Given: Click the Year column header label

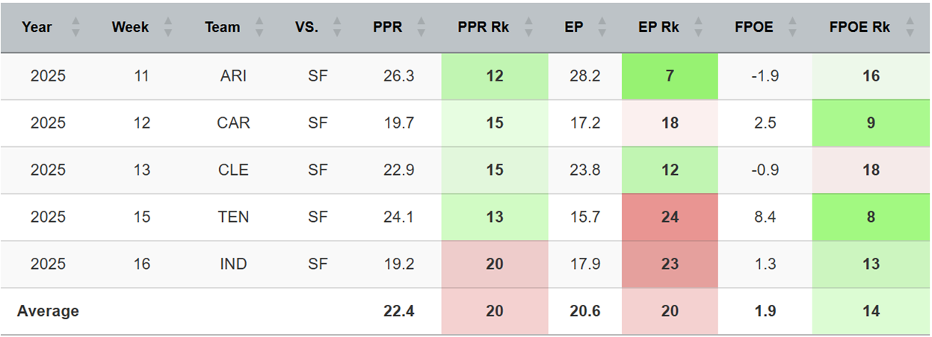Looking at the screenshot, I should 37,28.
